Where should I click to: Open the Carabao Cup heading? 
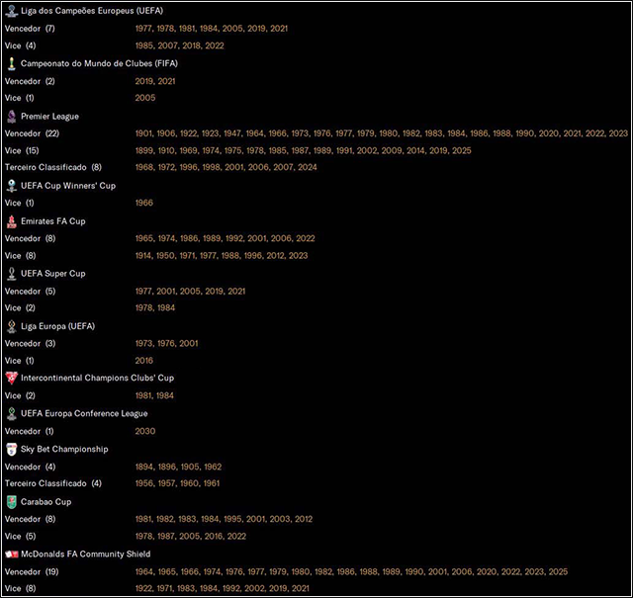tap(45, 502)
